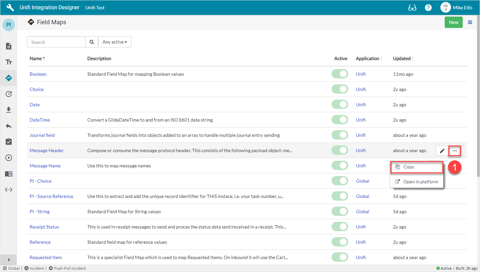Open the play circle icon in sidebar

(9, 158)
